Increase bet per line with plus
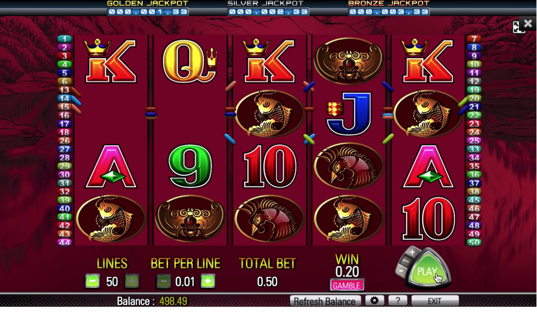This screenshot has width=537, height=313. [x=208, y=281]
